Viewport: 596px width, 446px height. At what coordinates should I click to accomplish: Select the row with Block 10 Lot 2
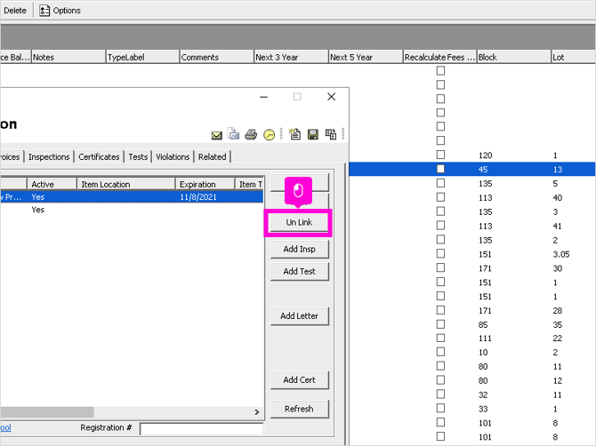click(472, 352)
